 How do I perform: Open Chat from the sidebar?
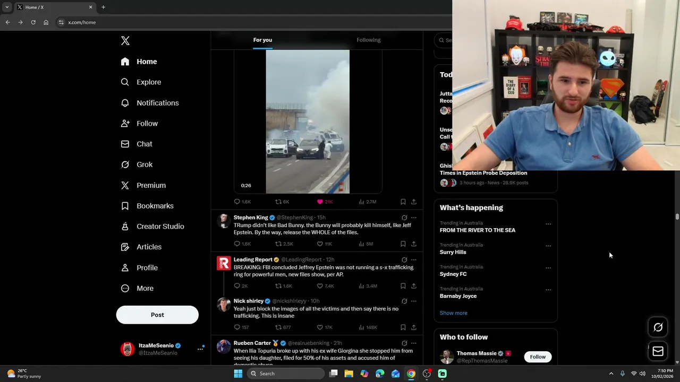(x=137, y=144)
